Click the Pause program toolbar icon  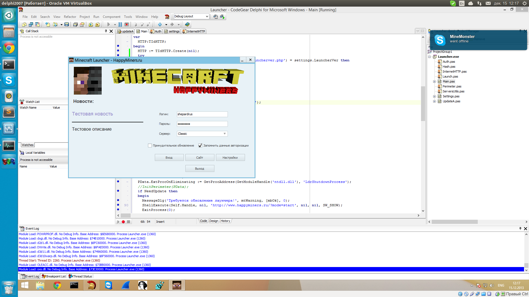[120, 24]
